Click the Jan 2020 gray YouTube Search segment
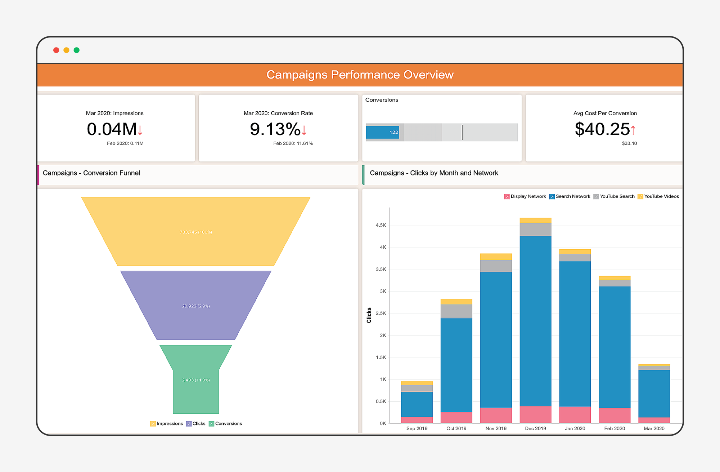The width and height of the screenshot is (720, 472). coord(575,258)
